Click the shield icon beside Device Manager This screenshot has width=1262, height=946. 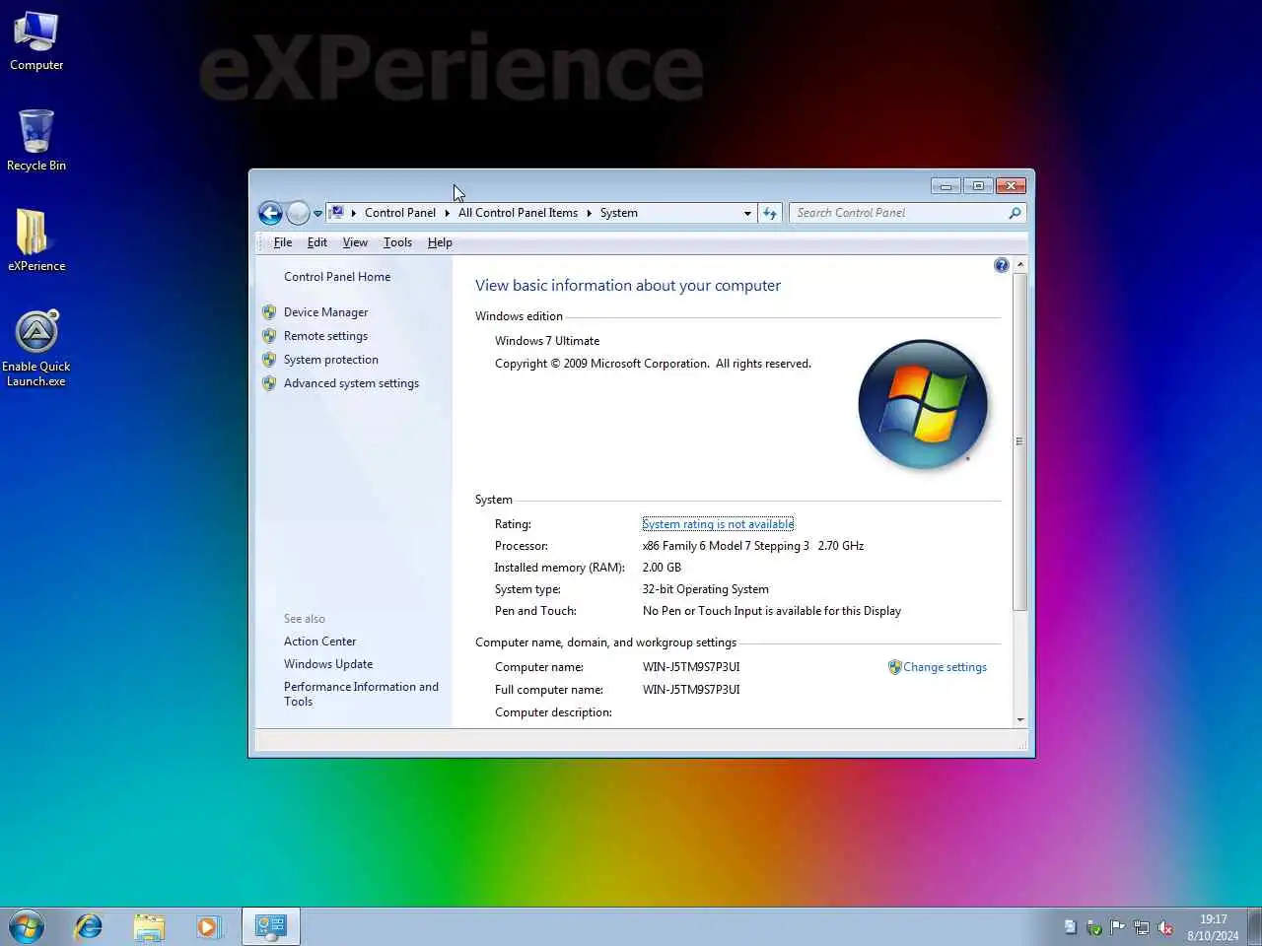pyautogui.click(x=269, y=312)
